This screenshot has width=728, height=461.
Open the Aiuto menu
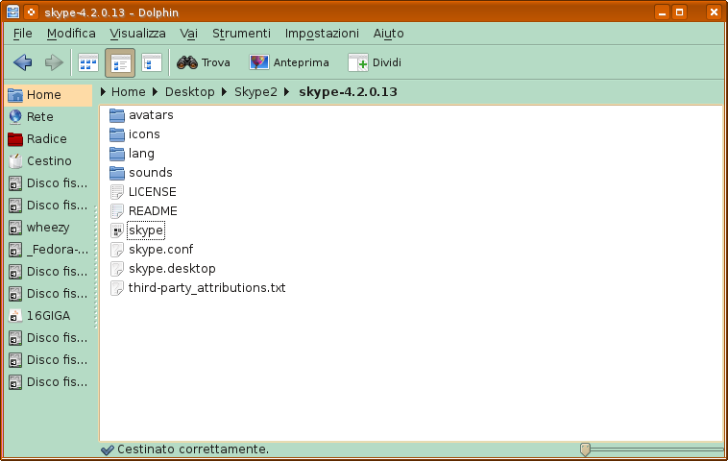[x=389, y=34]
